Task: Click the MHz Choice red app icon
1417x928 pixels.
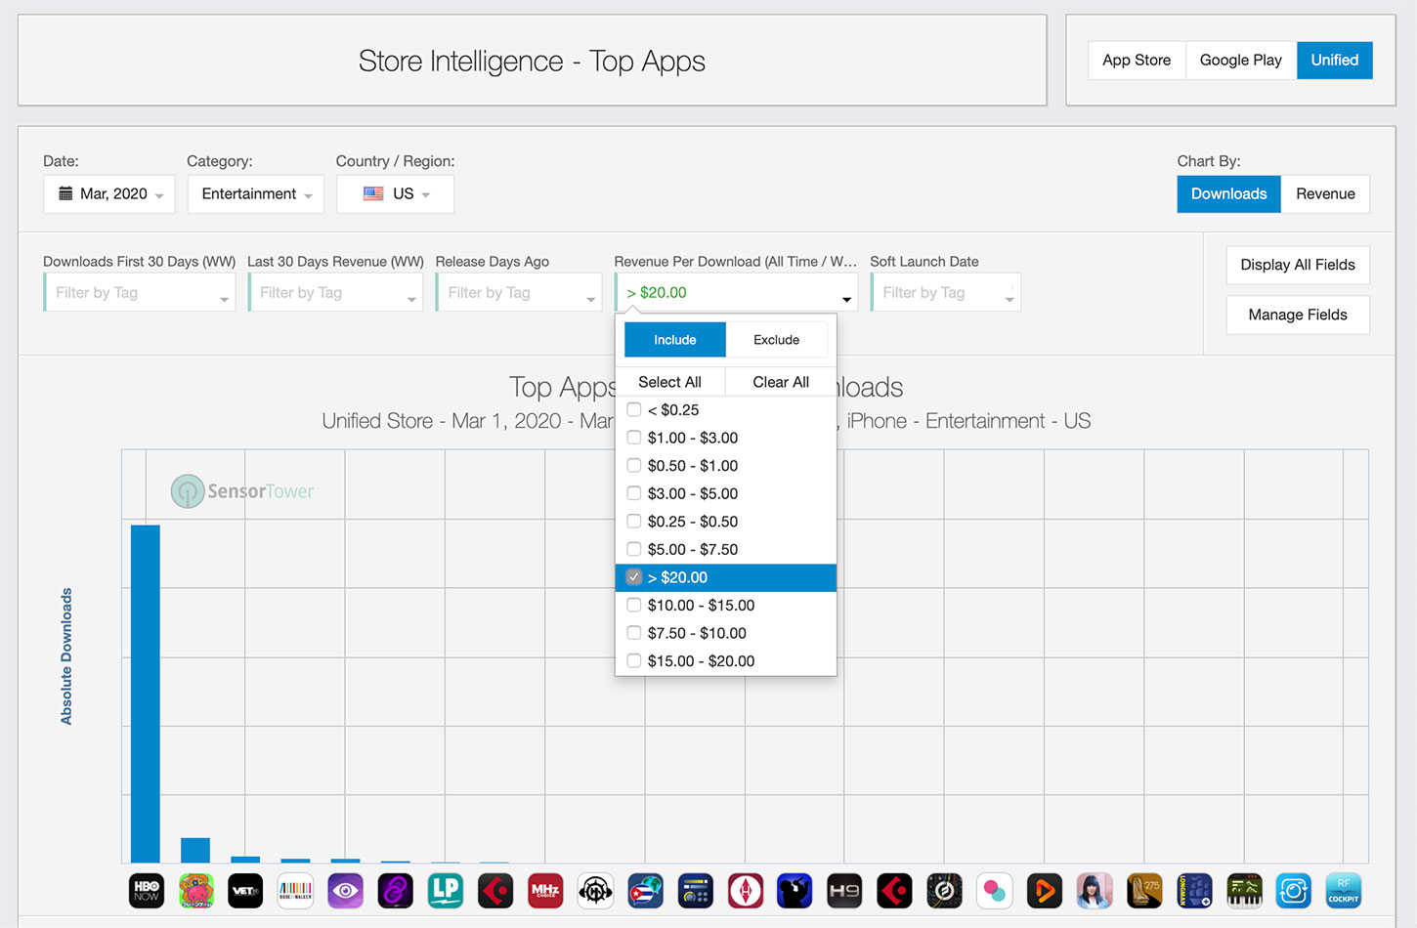Action: click(545, 891)
